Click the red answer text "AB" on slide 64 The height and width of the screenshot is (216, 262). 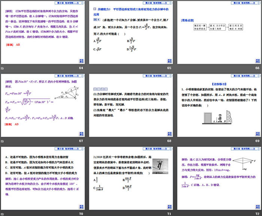(18, 45)
